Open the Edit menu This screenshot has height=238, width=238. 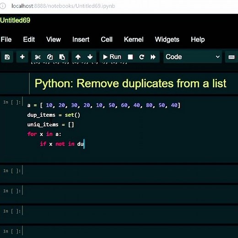coord(29,39)
